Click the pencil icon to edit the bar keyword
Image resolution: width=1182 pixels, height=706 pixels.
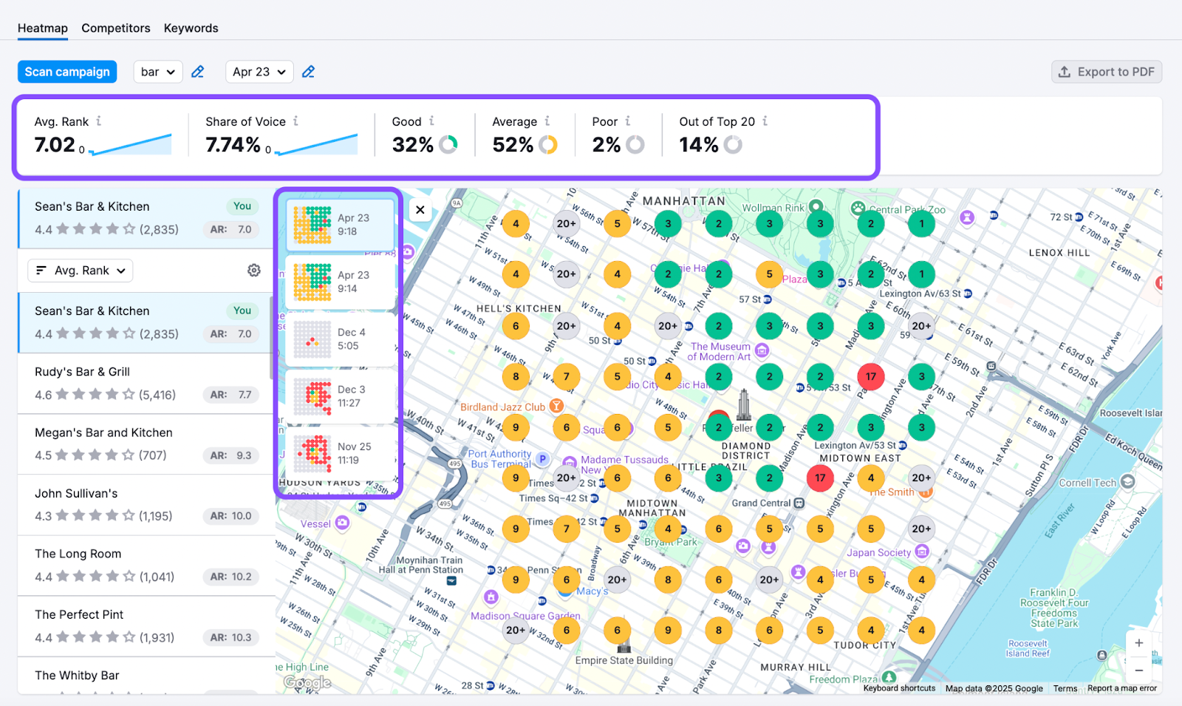[x=197, y=71]
